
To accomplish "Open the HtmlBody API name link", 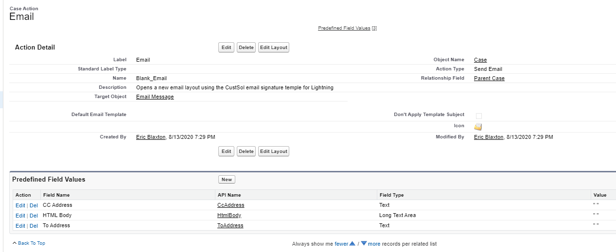I will tap(229, 216).
